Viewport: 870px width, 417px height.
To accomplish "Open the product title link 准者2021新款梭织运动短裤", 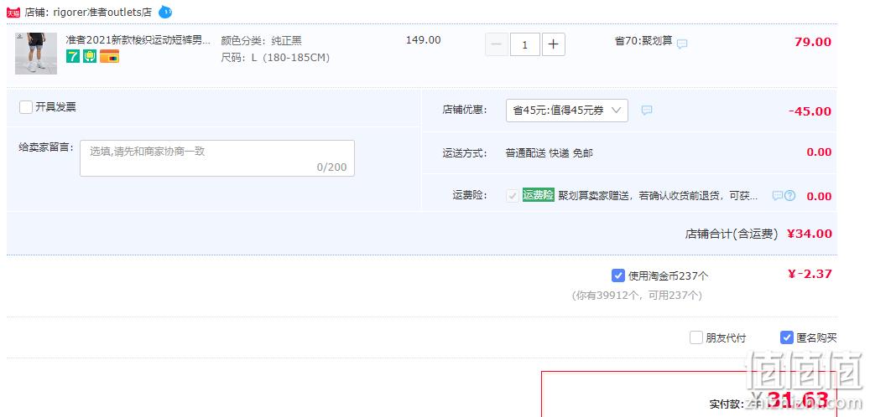I will (x=138, y=40).
